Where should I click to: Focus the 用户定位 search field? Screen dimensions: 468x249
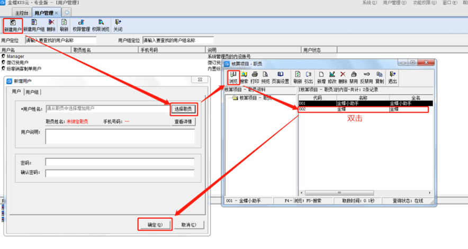(60, 40)
